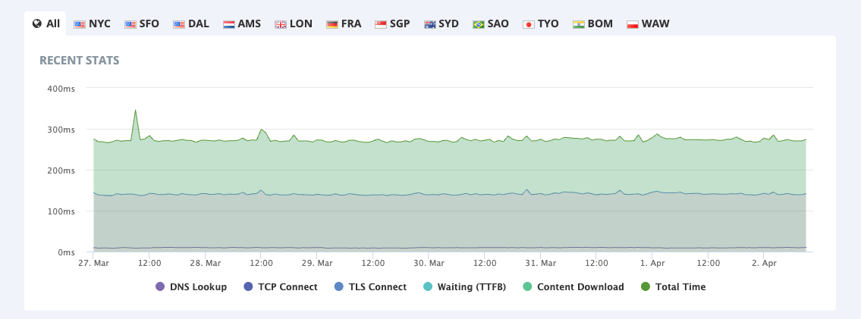Screen dimensions: 861x319
Task: Toggle the TLS Connect series
Action: coord(371,286)
